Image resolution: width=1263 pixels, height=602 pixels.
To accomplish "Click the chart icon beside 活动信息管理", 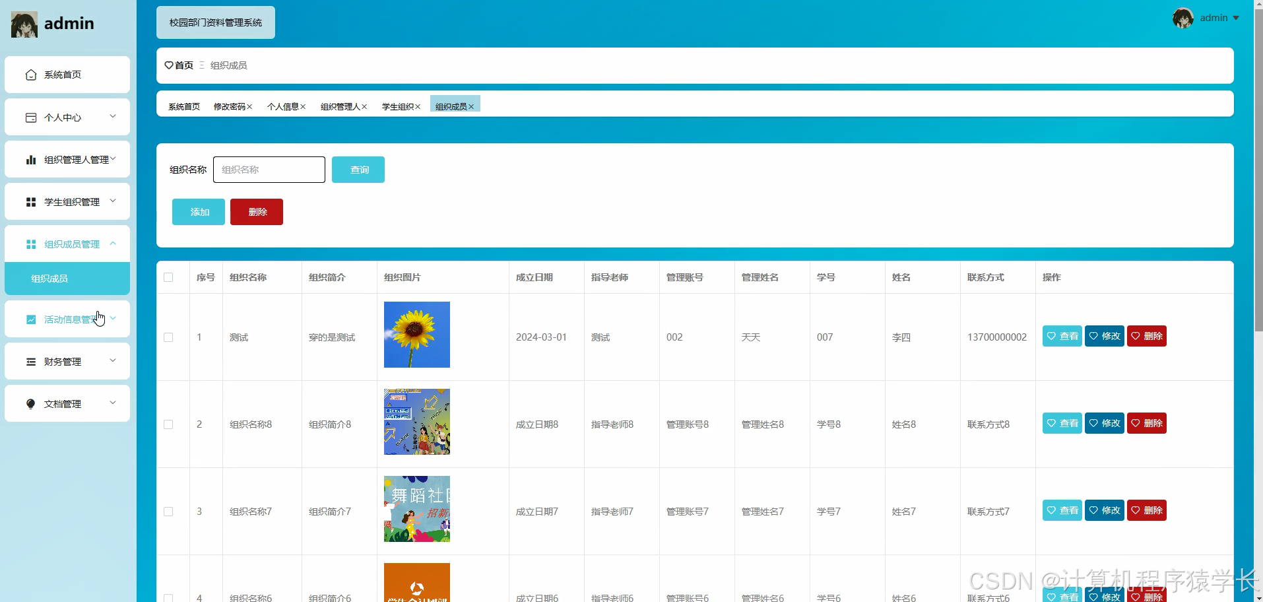I will 31,319.
